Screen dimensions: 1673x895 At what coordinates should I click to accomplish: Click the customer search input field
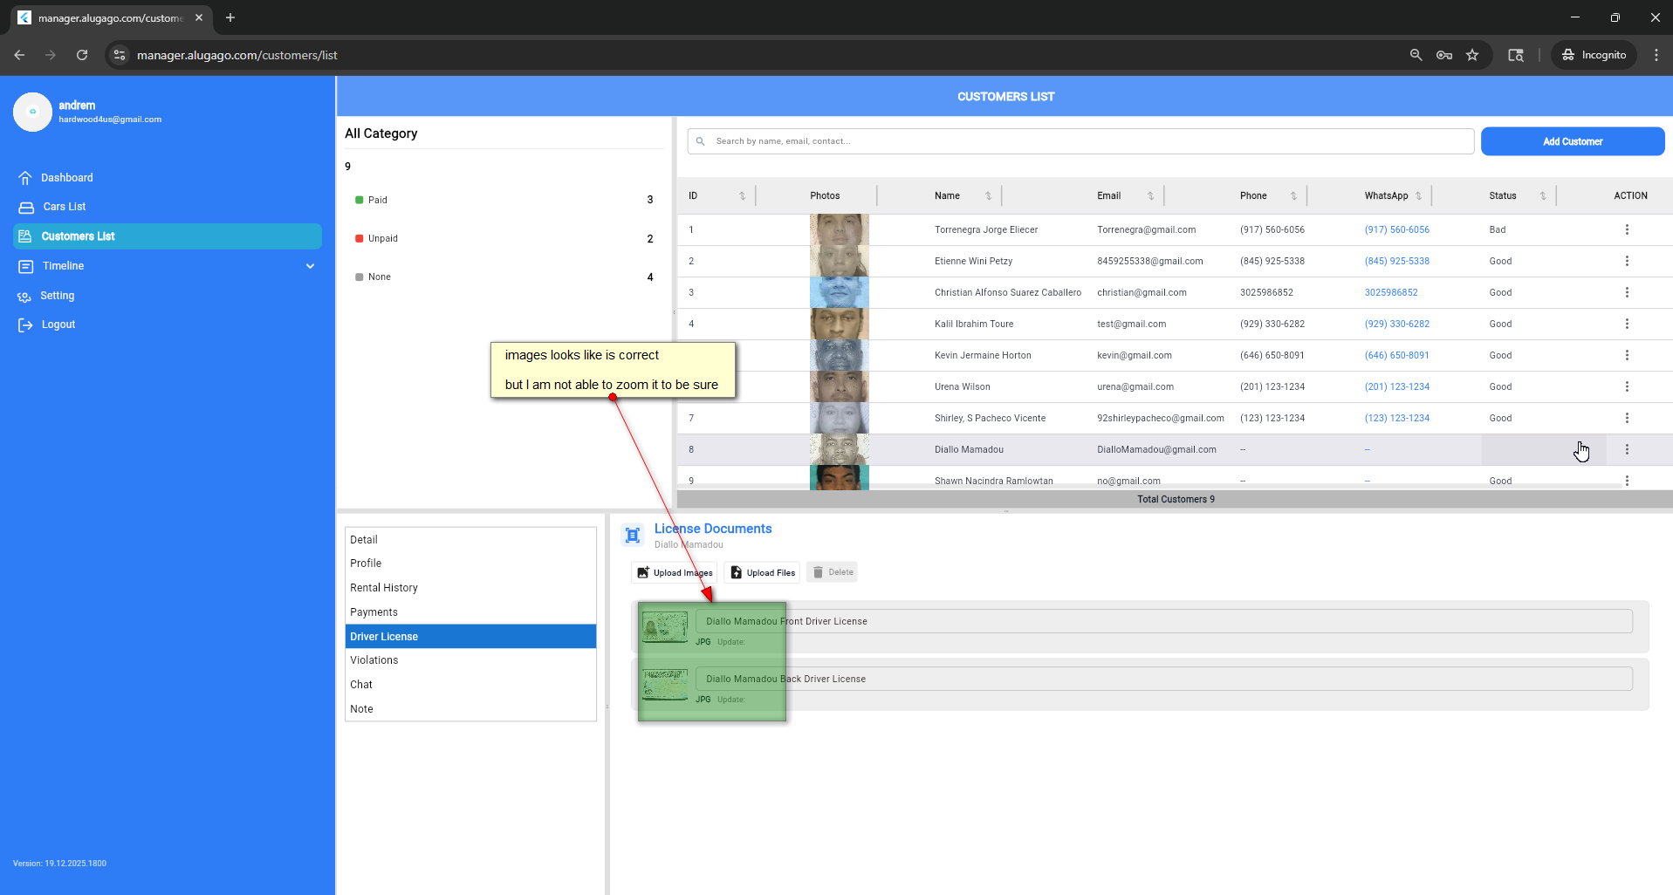click(1082, 141)
